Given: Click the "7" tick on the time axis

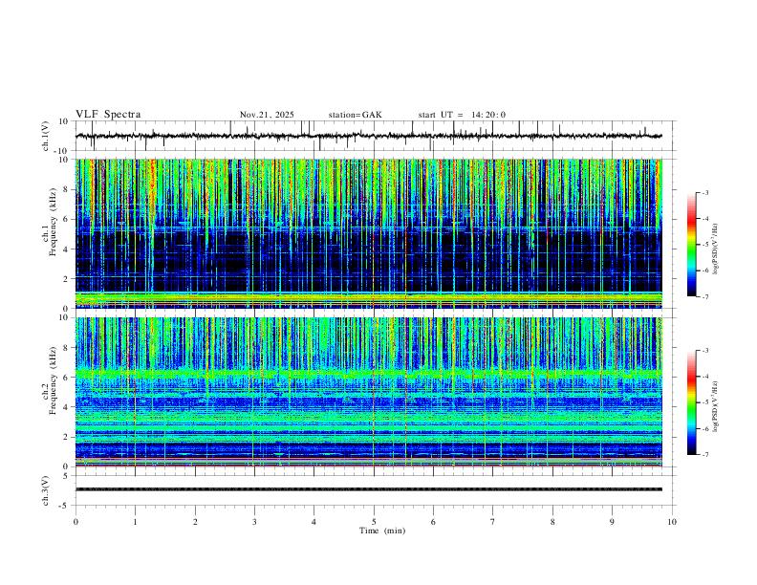Looking at the screenshot, I should pyautogui.click(x=493, y=522).
